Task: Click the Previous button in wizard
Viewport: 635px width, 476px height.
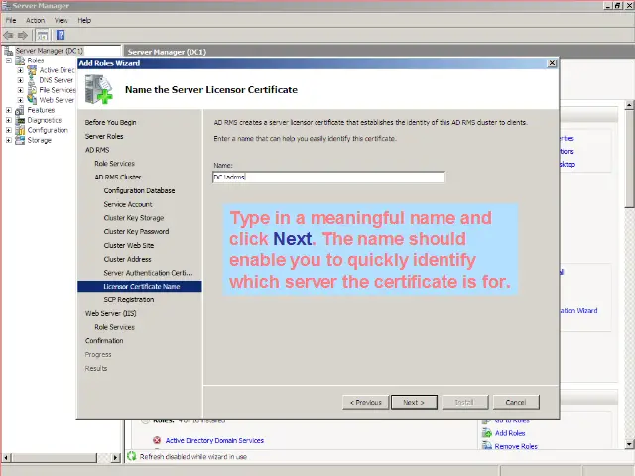Action: (x=366, y=402)
